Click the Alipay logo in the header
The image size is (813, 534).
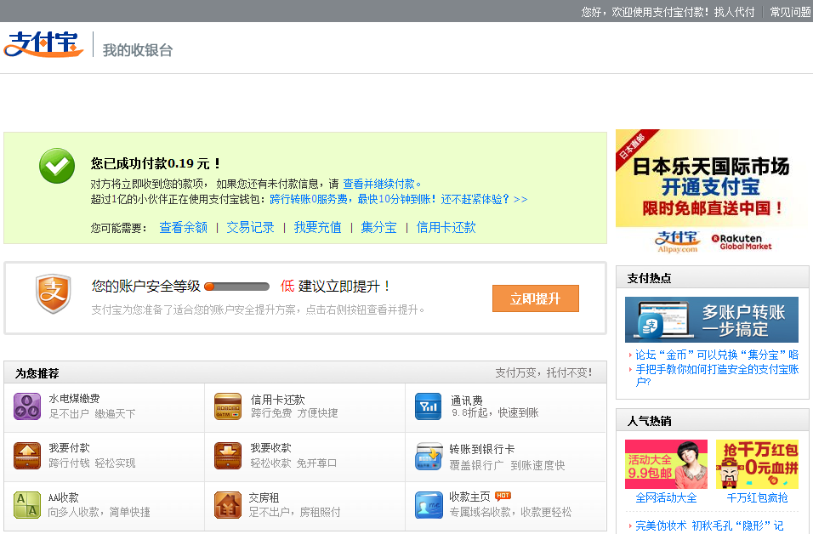coord(43,44)
